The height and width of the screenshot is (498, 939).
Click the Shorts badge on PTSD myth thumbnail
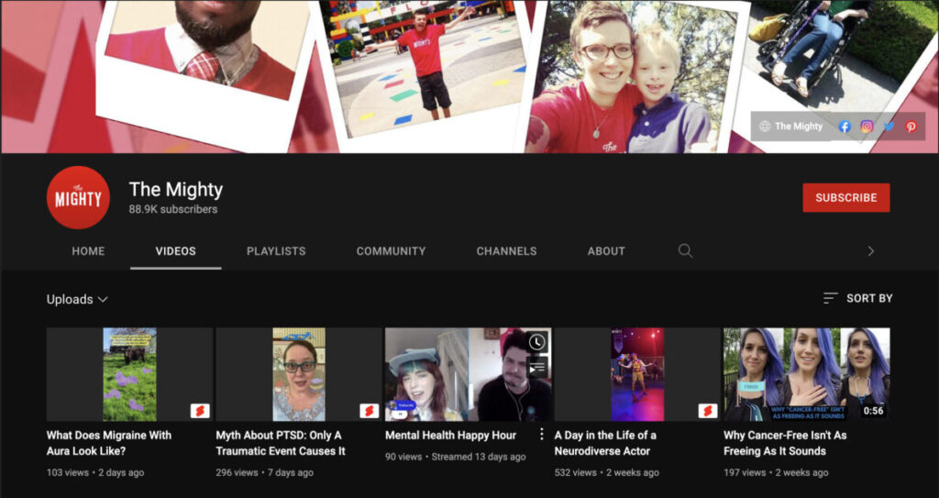point(369,411)
